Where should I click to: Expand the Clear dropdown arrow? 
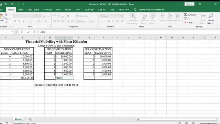point(193,22)
